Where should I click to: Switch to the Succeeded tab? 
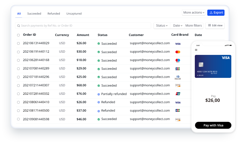coord(34,14)
